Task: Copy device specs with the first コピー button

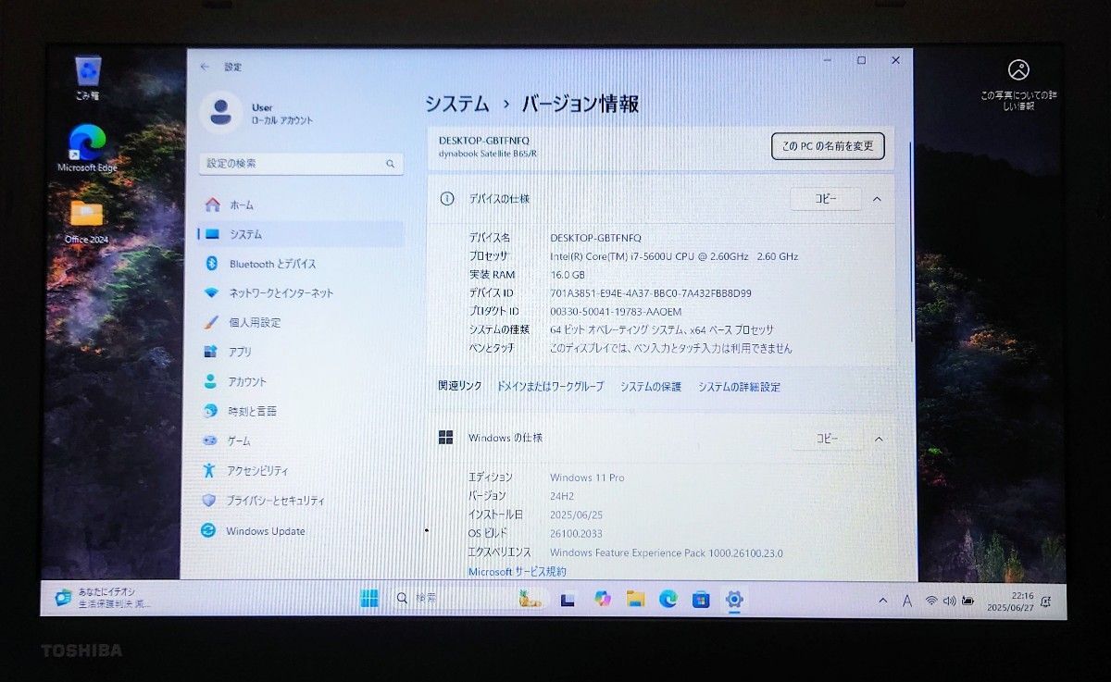Action: tap(825, 199)
